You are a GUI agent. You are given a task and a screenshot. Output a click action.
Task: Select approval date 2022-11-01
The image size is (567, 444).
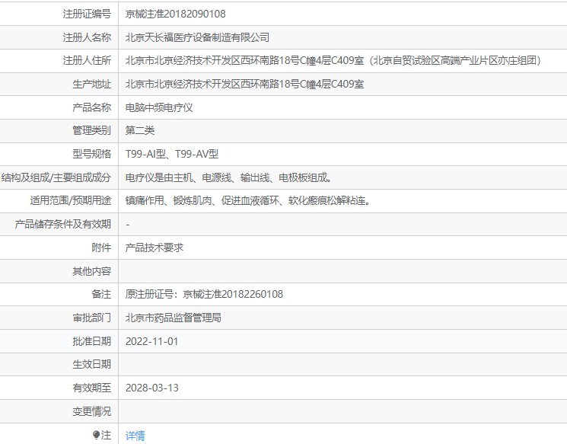(152, 341)
